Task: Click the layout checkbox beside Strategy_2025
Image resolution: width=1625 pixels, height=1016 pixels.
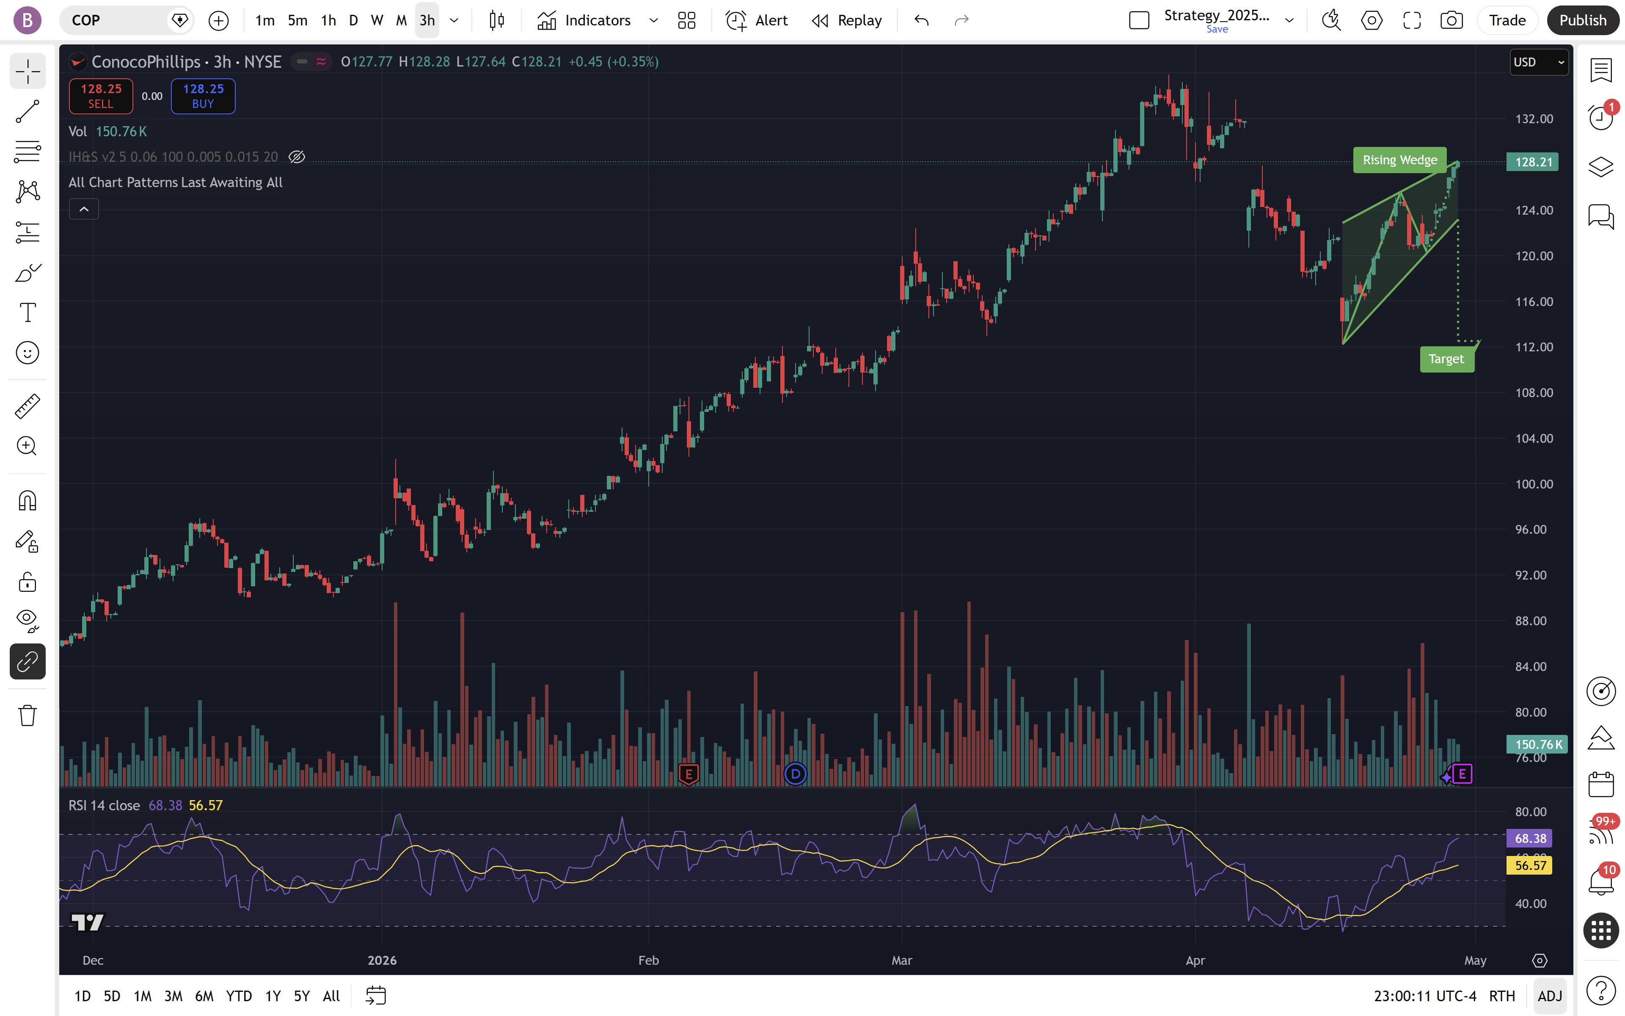Action: (x=1139, y=20)
